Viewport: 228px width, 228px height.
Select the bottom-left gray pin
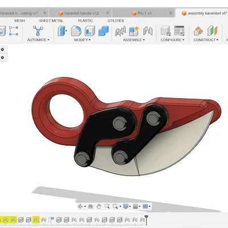click(x=82, y=158)
